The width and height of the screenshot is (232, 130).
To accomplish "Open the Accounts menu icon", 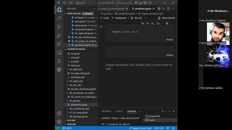I will click(59, 113).
